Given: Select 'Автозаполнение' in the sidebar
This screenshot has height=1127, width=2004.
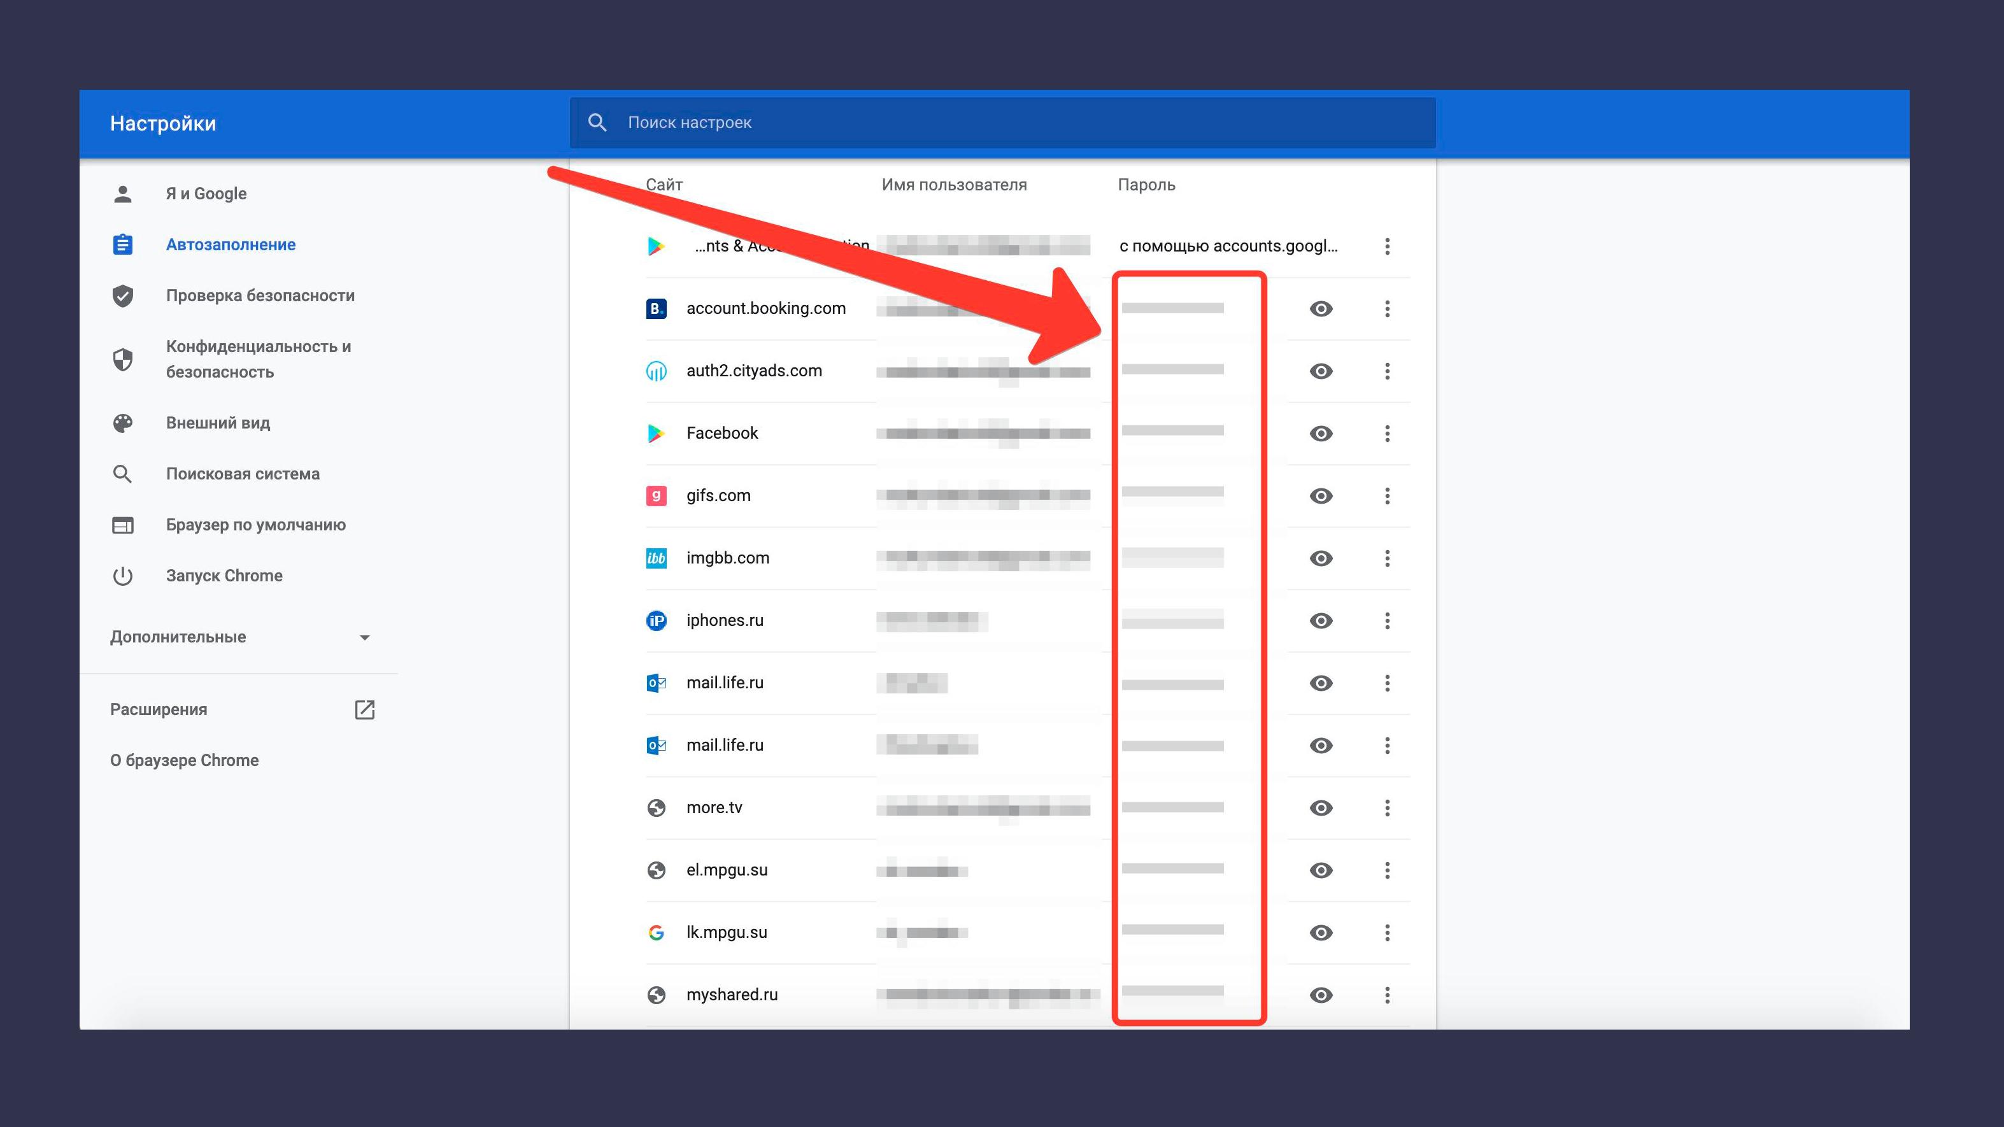Looking at the screenshot, I should 231,245.
